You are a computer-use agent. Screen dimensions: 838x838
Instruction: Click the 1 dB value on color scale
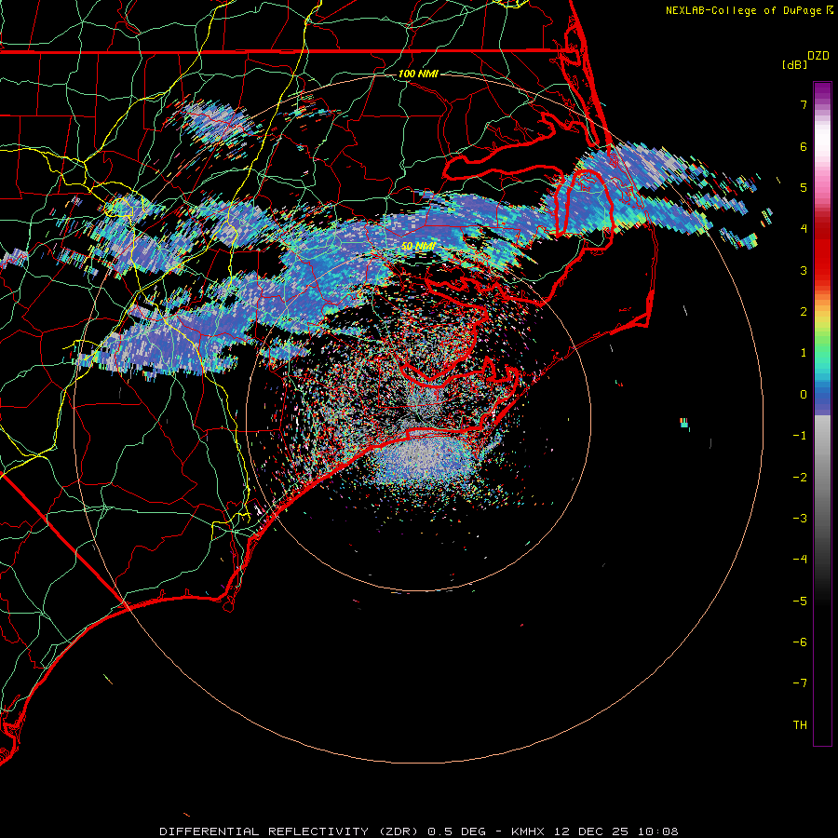(804, 353)
